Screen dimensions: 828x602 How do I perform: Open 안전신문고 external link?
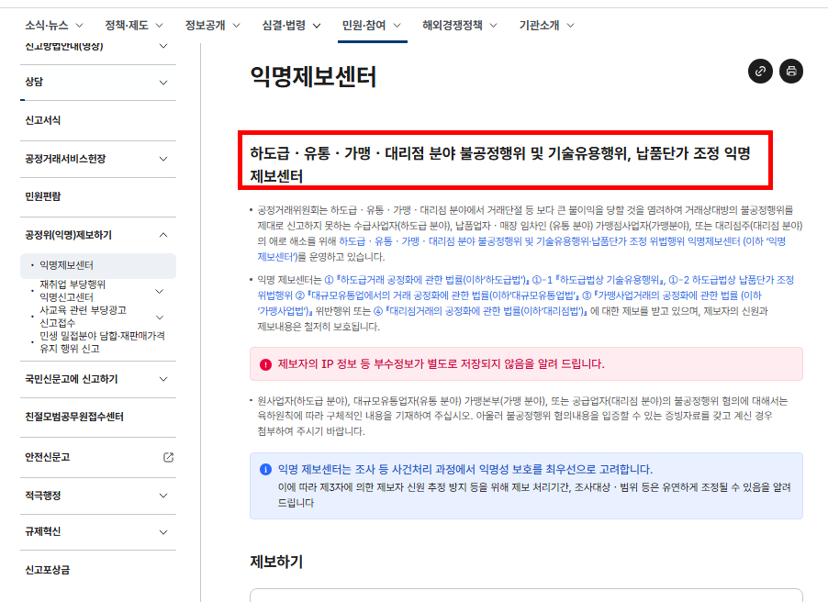(48, 457)
